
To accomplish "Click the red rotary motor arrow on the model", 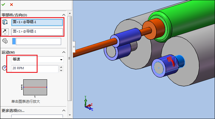I will (x=171, y=61).
